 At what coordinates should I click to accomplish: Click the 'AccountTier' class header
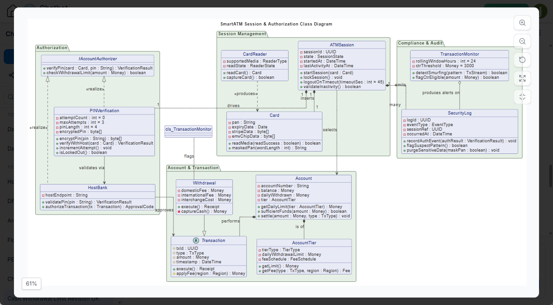click(304, 243)
